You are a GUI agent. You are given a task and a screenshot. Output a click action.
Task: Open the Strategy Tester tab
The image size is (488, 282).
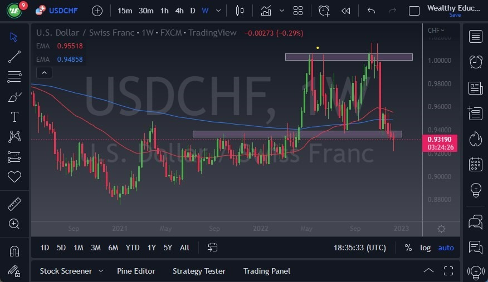pos(199,271)
